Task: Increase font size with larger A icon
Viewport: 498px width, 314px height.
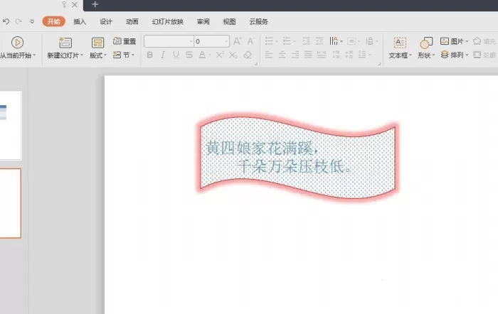Action: (237, 41)
